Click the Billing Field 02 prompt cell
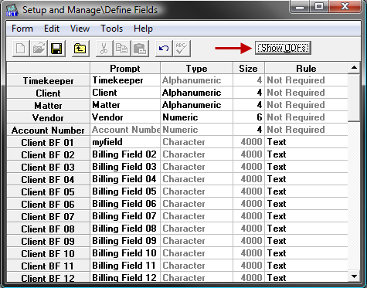This screenshot has height=288, width=367. tap(125, 154)
